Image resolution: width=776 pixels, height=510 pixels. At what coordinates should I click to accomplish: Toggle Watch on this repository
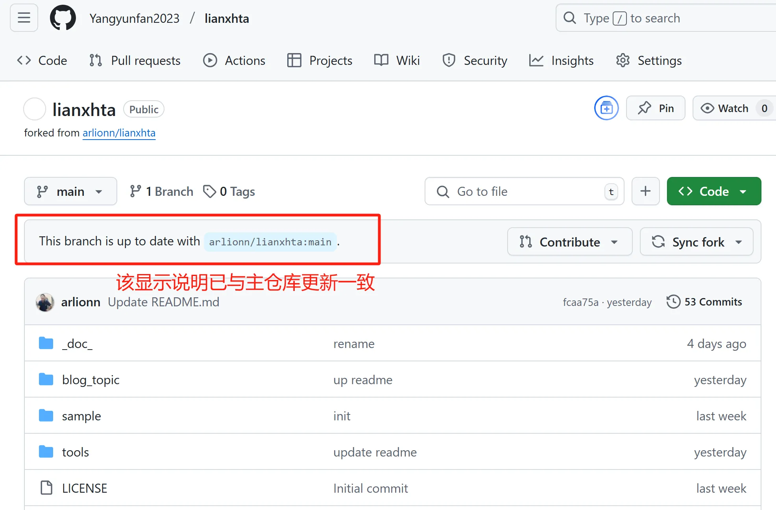[x=726, y=108]
